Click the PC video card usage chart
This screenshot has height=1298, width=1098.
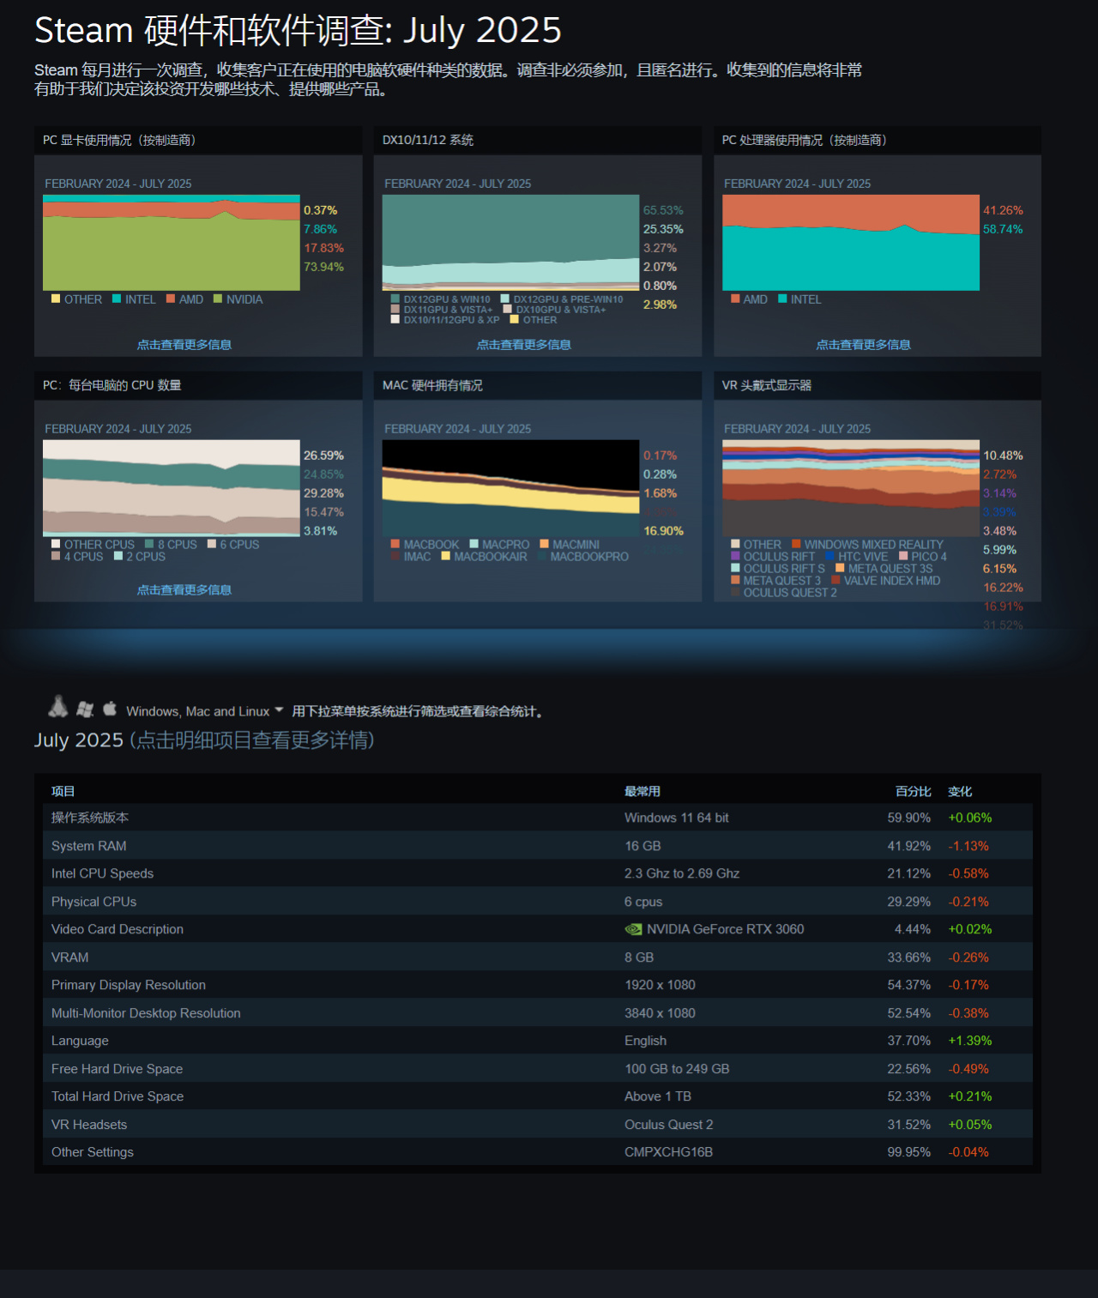(172, 243)
